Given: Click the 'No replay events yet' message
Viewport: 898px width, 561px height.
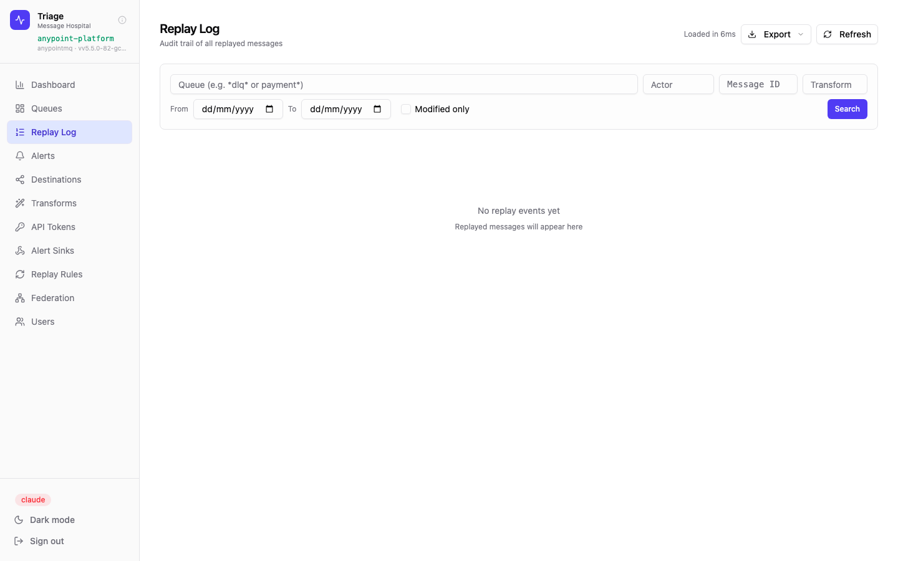Looking at the screenshot, I should [x=519, y=211].
